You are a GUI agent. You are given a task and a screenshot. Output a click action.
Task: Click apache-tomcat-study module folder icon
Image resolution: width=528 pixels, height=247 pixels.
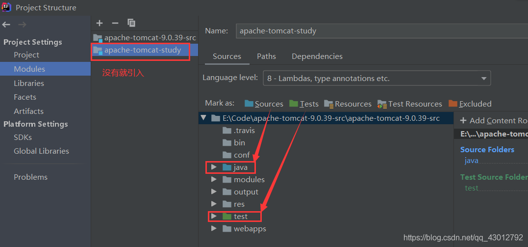[98, 50]
